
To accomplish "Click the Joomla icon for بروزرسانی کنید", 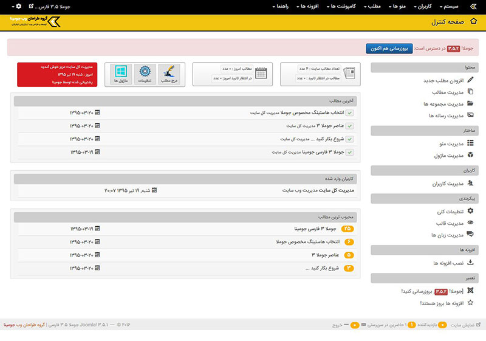I will (470, 291).
